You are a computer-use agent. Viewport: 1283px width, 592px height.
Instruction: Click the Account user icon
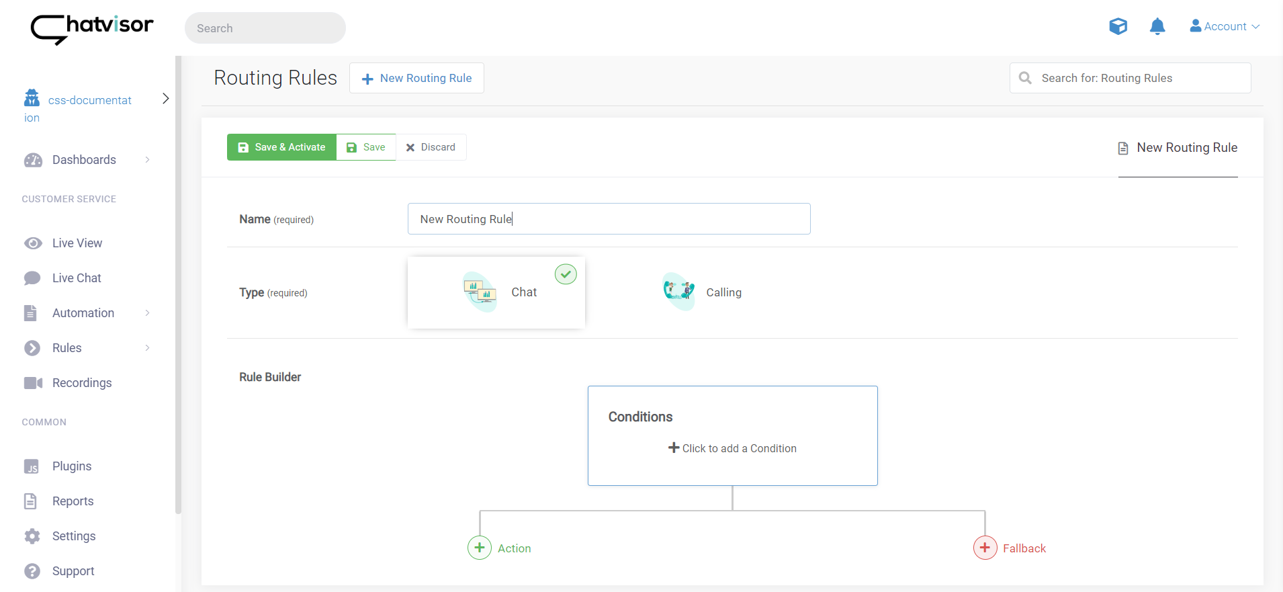[1196, 26]
